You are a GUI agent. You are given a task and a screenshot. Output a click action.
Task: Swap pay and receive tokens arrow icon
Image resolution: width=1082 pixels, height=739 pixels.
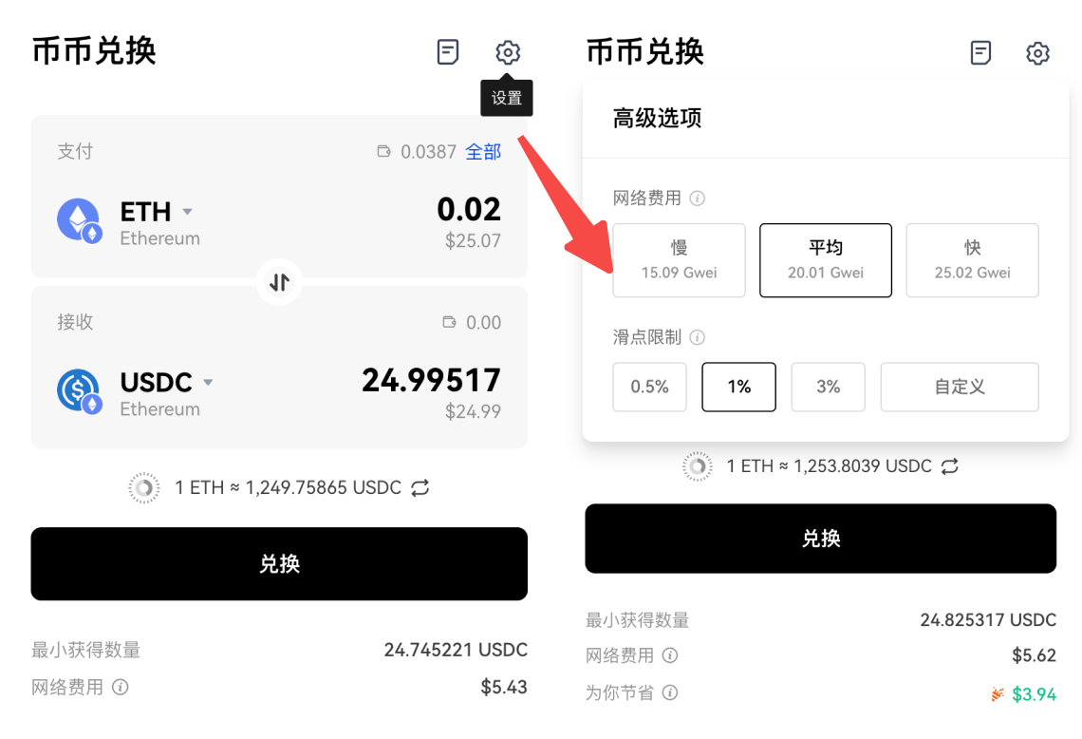pyautogui.click(x=279, y=282)
